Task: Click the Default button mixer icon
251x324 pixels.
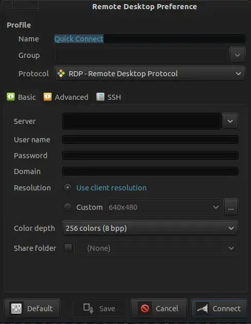Action: click(16, 309)
